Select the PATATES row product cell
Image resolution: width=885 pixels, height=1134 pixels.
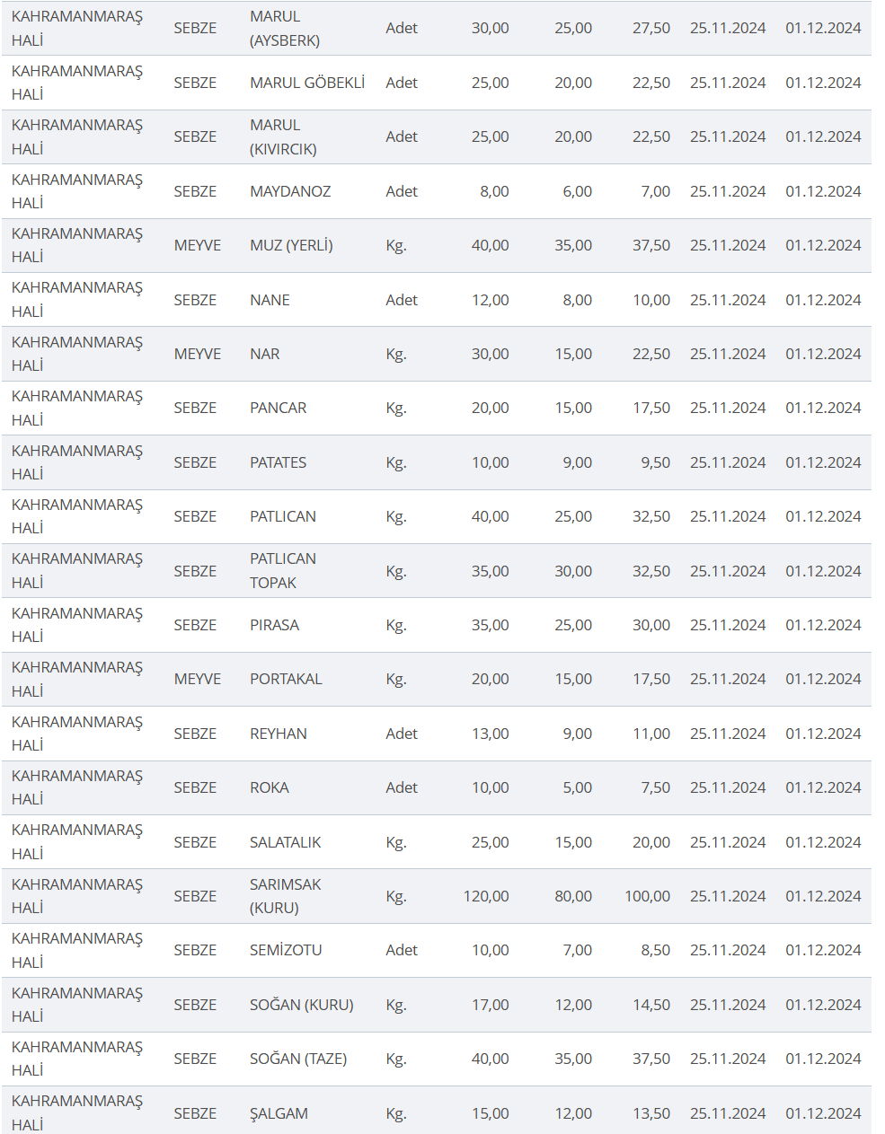(x=278, y=462)
